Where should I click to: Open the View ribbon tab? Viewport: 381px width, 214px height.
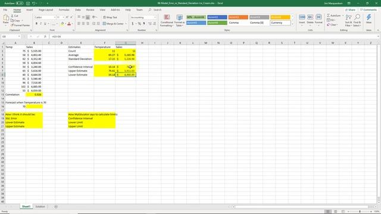click(x=102, y=10)
